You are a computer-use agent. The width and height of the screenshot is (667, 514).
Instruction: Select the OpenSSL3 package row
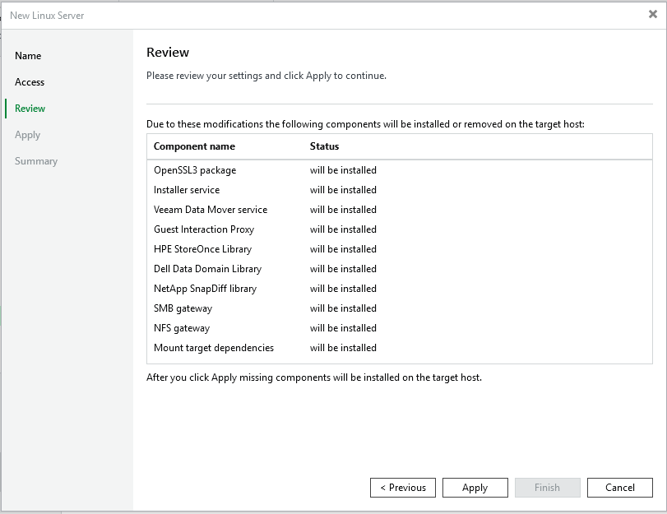click(x=195, y=170)
